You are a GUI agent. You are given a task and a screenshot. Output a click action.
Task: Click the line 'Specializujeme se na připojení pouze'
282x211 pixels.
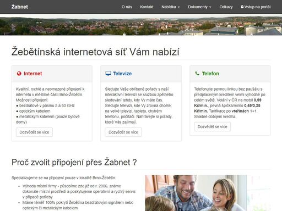click(x=64, y=177)
